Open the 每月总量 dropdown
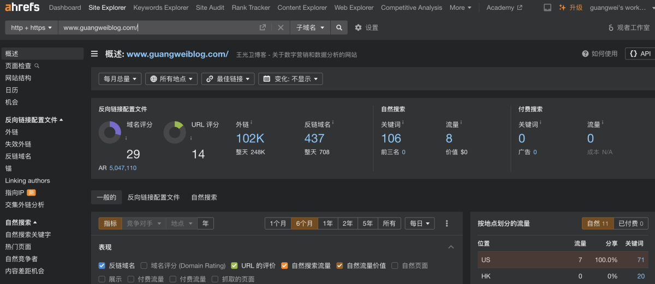655x284 pixels. pyautogui.click(x=120, y=78)
